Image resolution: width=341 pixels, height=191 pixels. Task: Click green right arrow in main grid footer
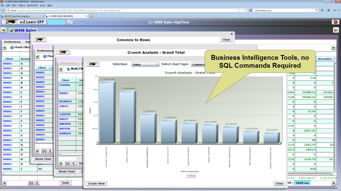click(334, 183)
